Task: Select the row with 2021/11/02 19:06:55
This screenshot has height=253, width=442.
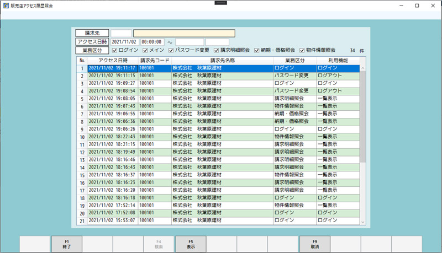Action: point(218,114)
